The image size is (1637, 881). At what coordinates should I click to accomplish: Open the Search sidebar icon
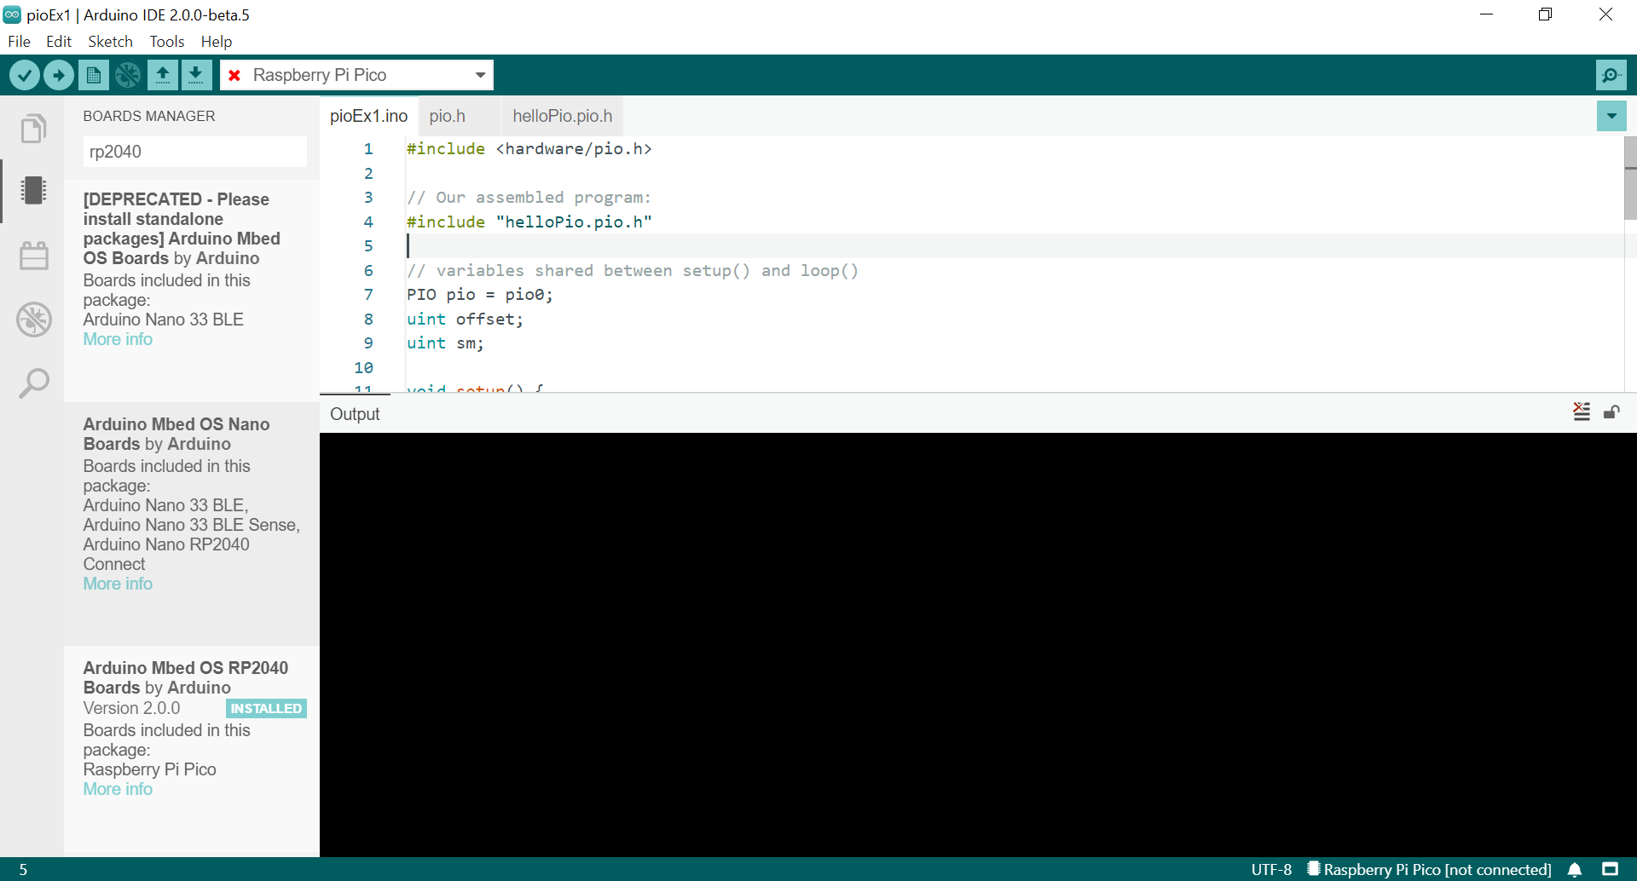(34, 383)
